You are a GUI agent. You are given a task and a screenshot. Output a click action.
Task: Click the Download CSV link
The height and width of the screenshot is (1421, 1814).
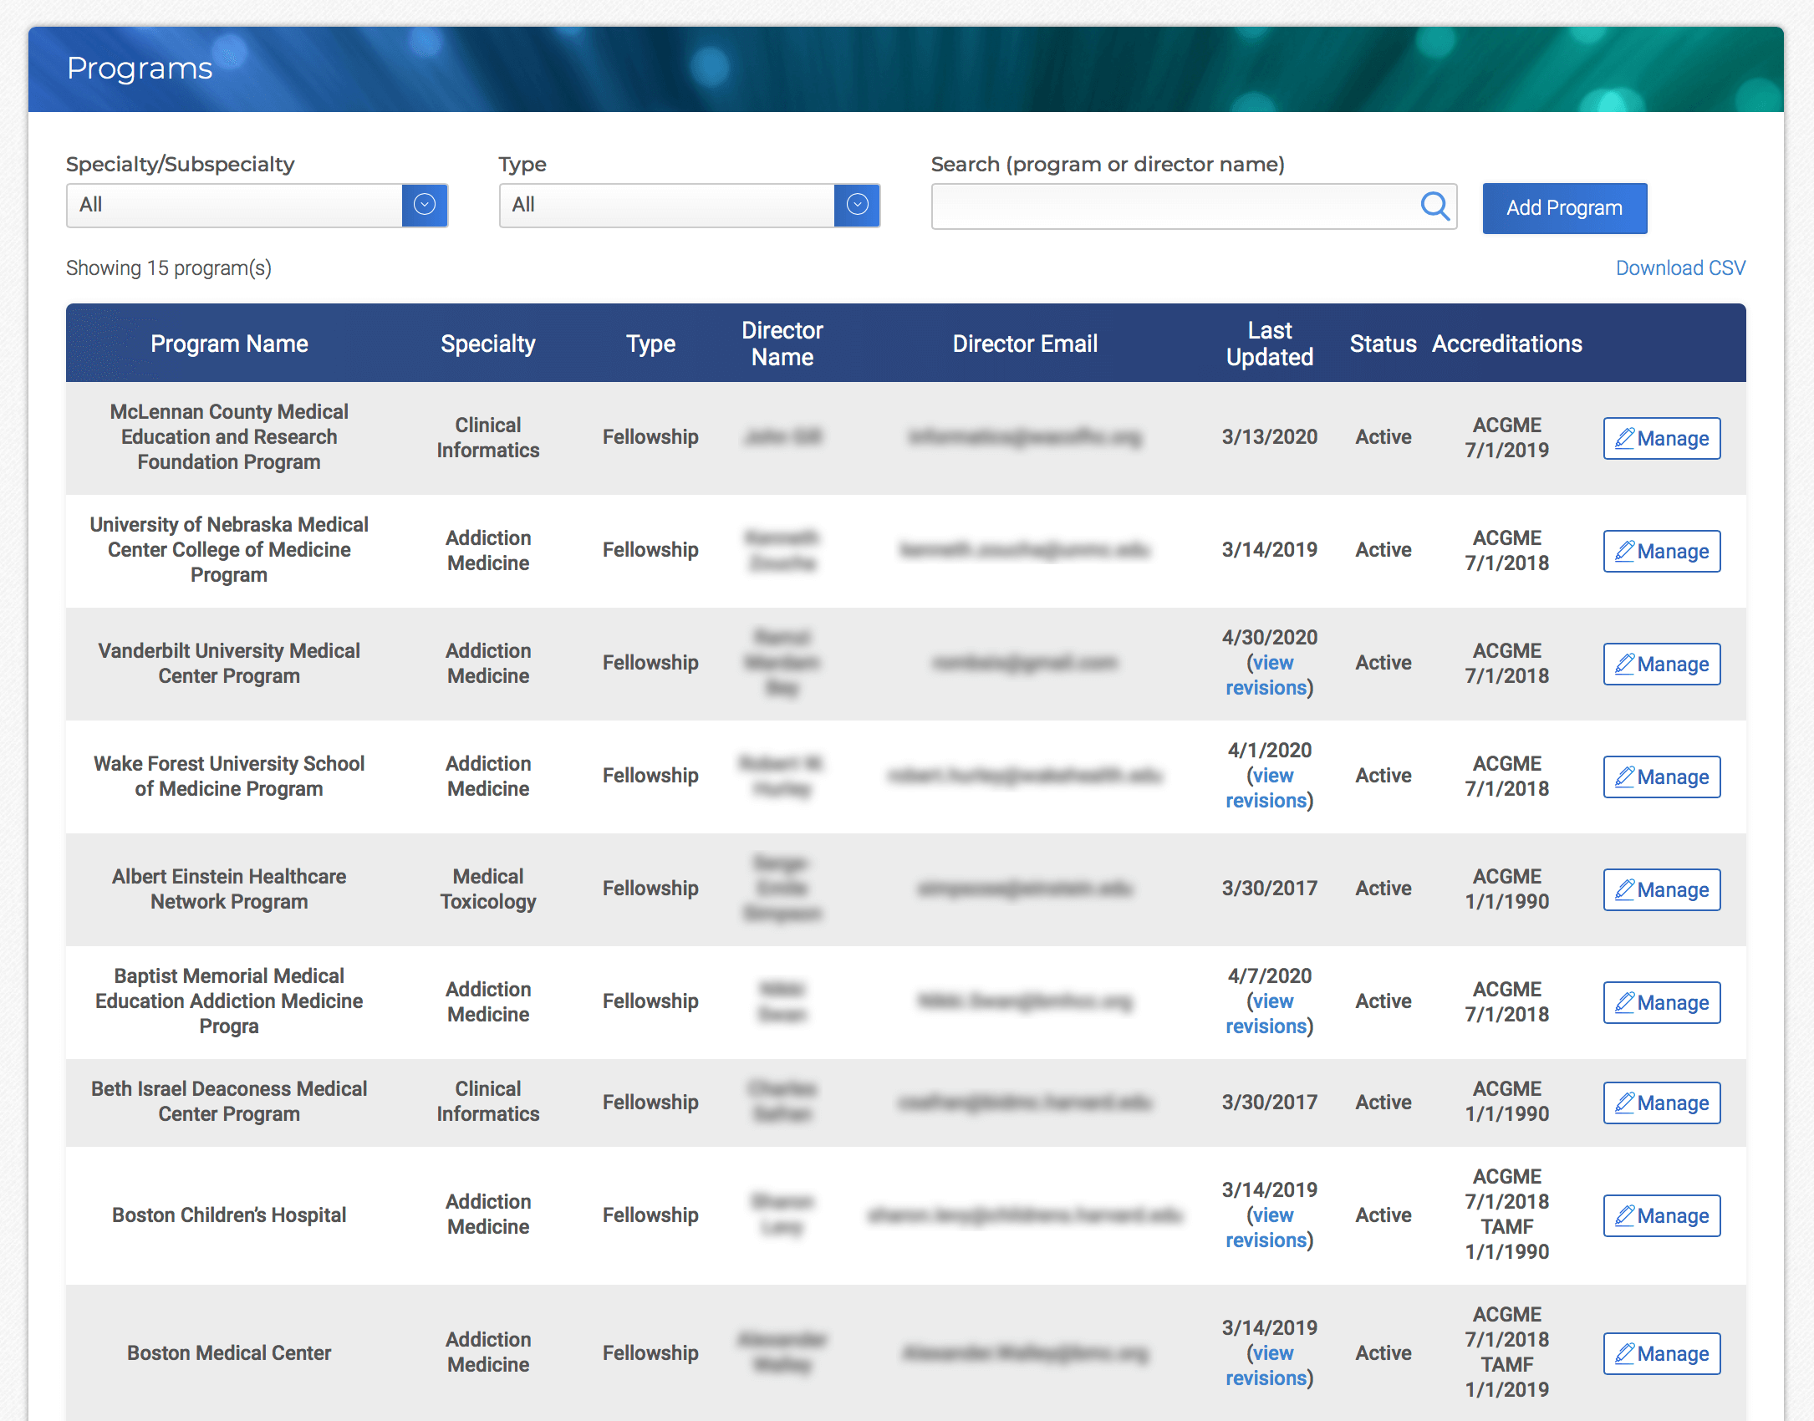click(1680, 268)
